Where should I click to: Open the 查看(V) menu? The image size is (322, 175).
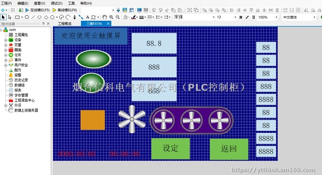pyautogui.click(x=39, y=3)
